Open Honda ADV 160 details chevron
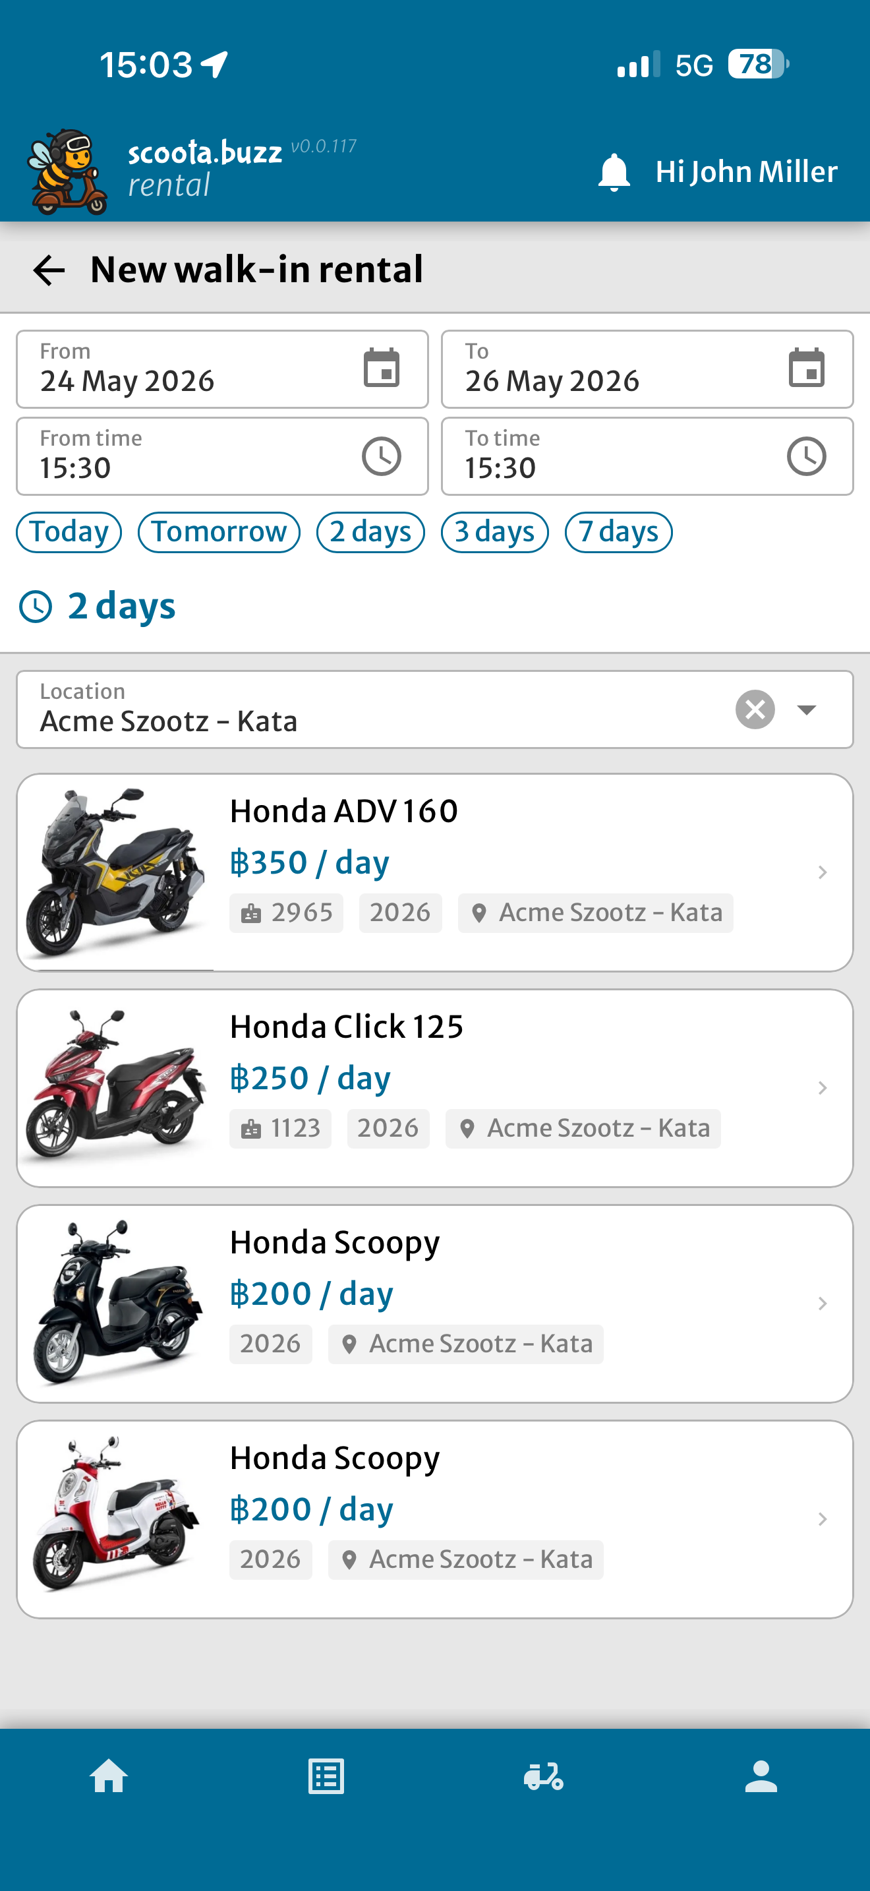 pyautogui.click(x=823, y=872)
